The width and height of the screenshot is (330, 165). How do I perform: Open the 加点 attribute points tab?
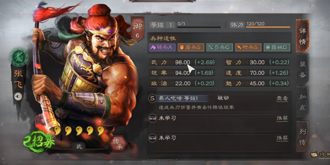click(302, 102)
